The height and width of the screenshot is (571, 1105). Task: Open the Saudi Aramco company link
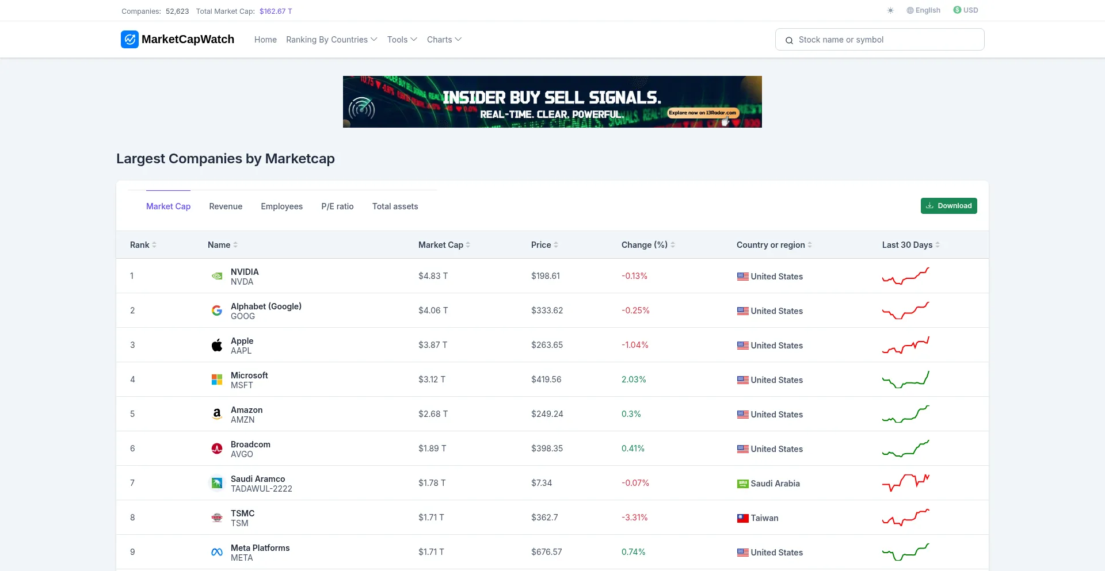258,479
